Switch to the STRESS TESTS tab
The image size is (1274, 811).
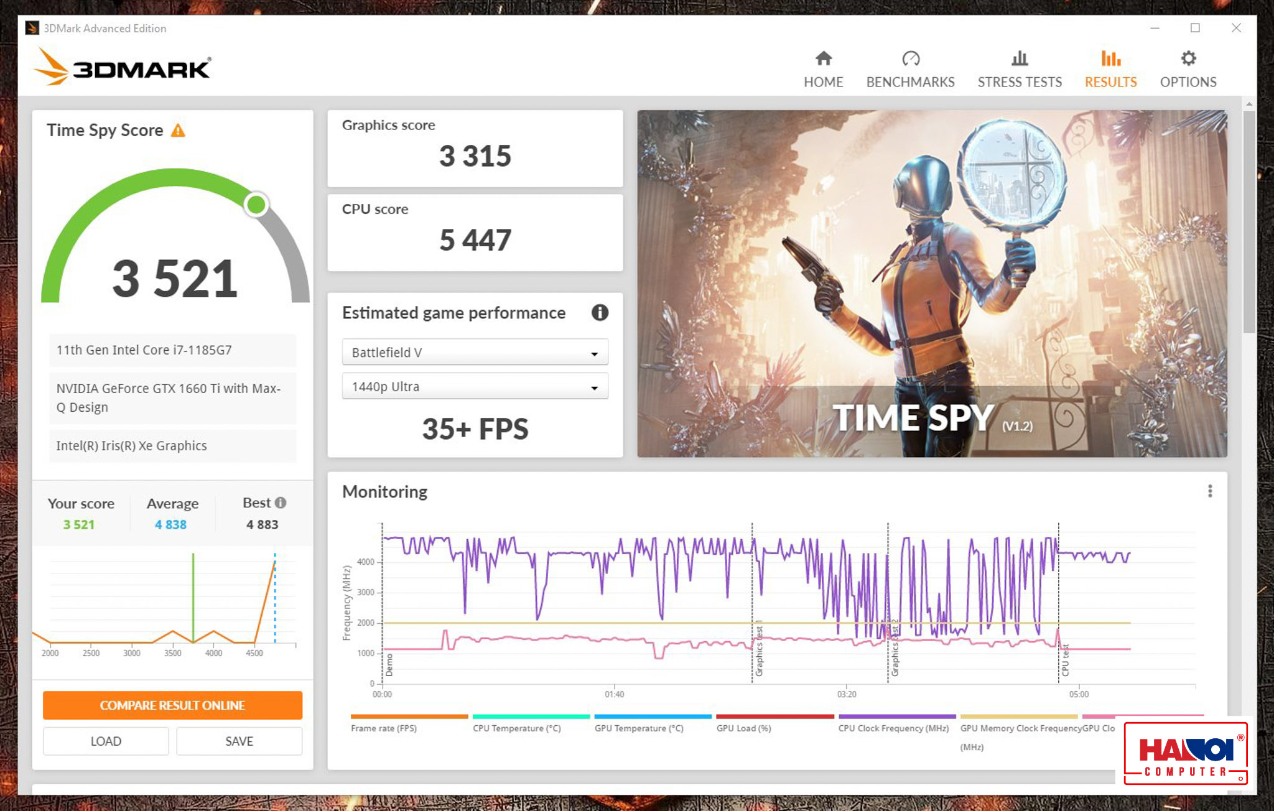tap(1020, 70)
